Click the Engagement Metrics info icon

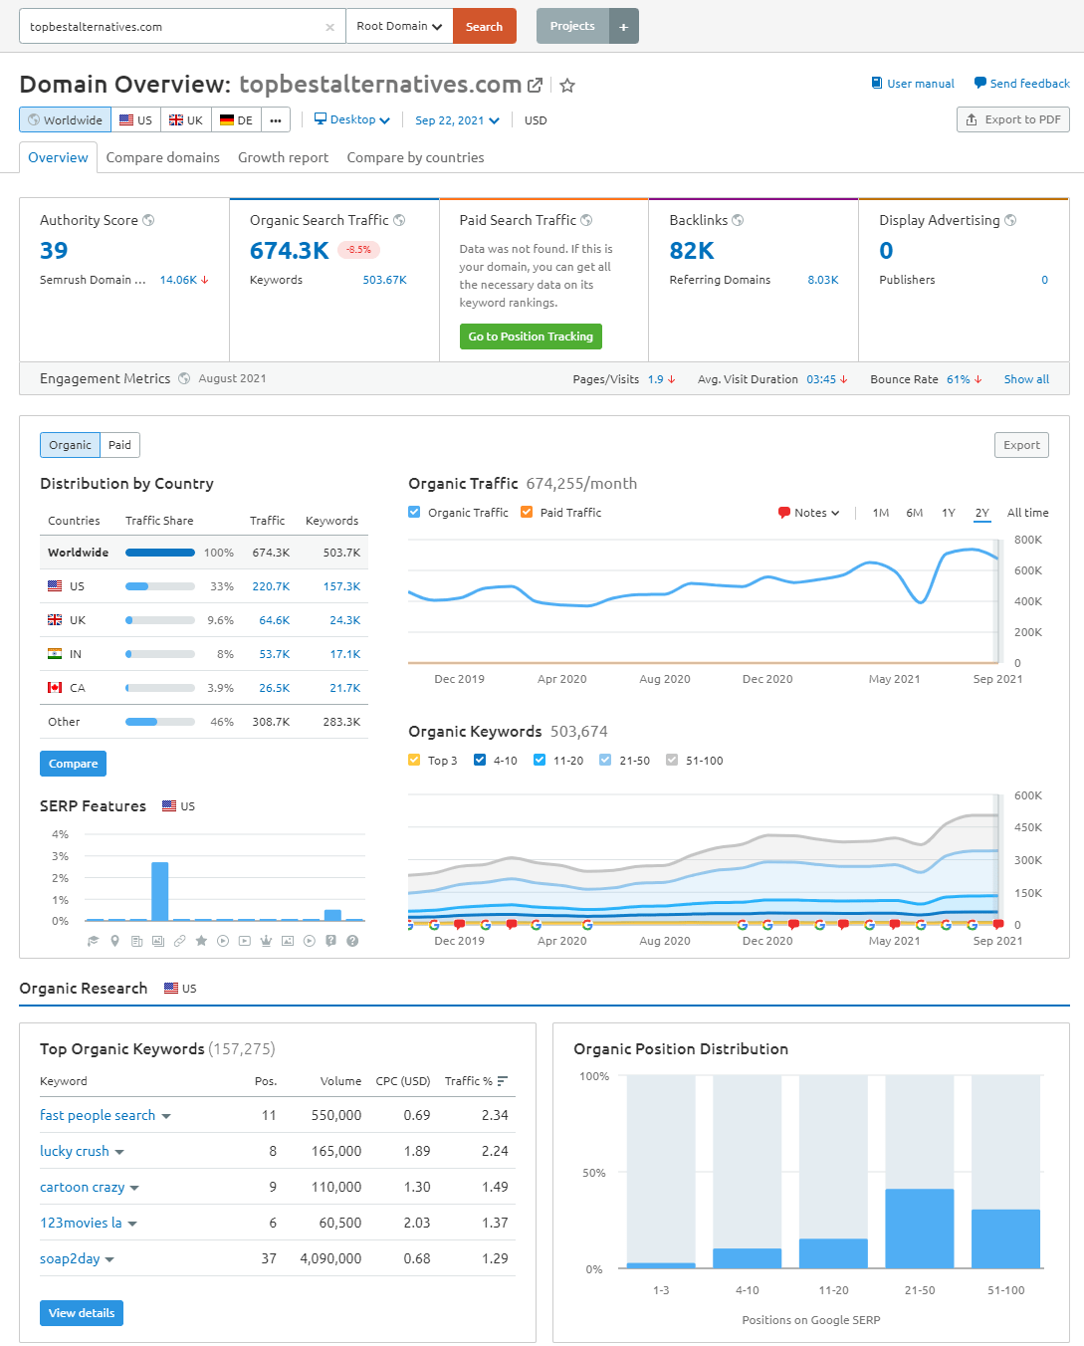tap(184, 378)
